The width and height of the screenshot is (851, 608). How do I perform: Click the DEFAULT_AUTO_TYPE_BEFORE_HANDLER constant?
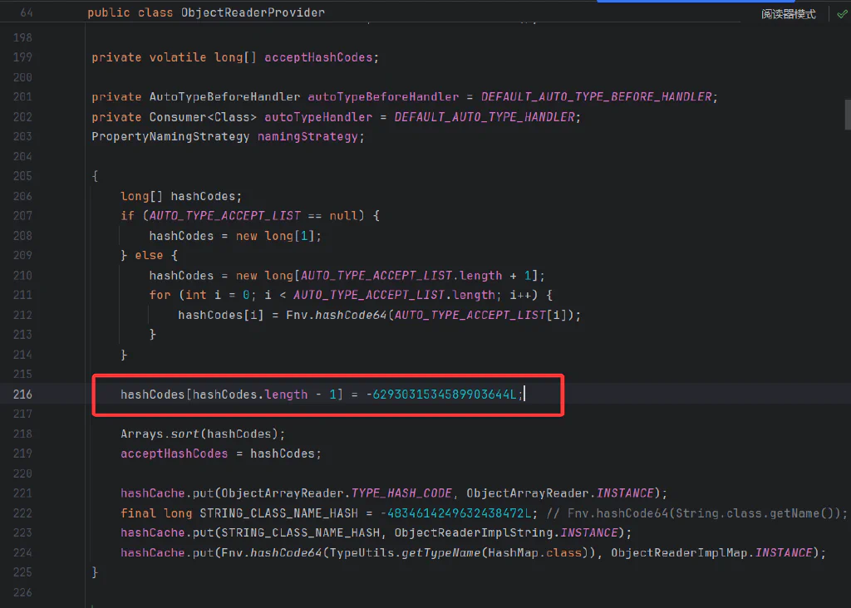point(596,96)
